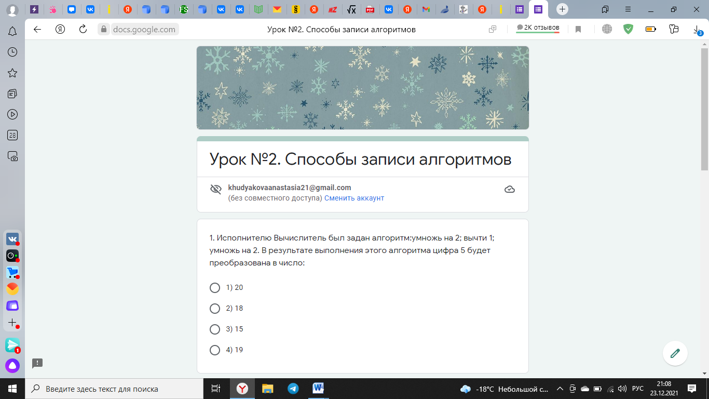Open bookmarks star icon in sidebar
This screenshot has height=399, width=709.
coord(12,73)
